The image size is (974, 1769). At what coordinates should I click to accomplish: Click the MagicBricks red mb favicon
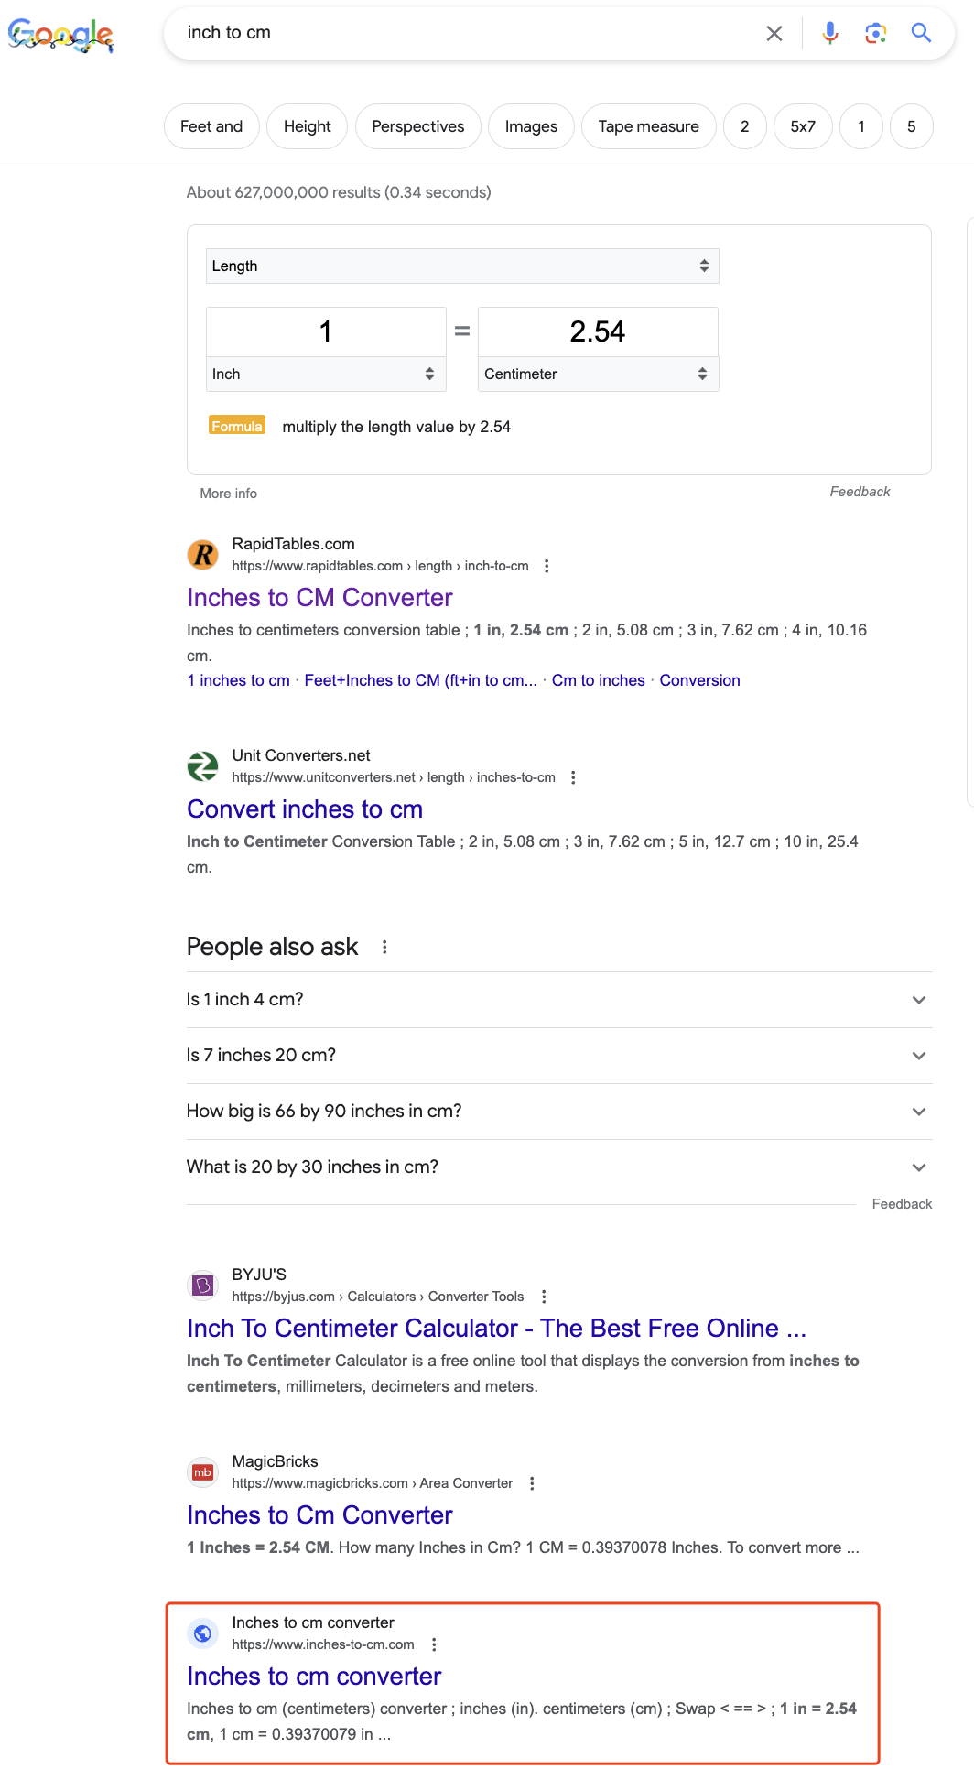click(203, 1471)
